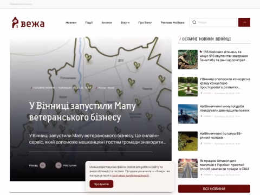The width and height of the screenshot is (260, 195).
Task: Click the Назад label in slider
Action: tap(34, 165)
